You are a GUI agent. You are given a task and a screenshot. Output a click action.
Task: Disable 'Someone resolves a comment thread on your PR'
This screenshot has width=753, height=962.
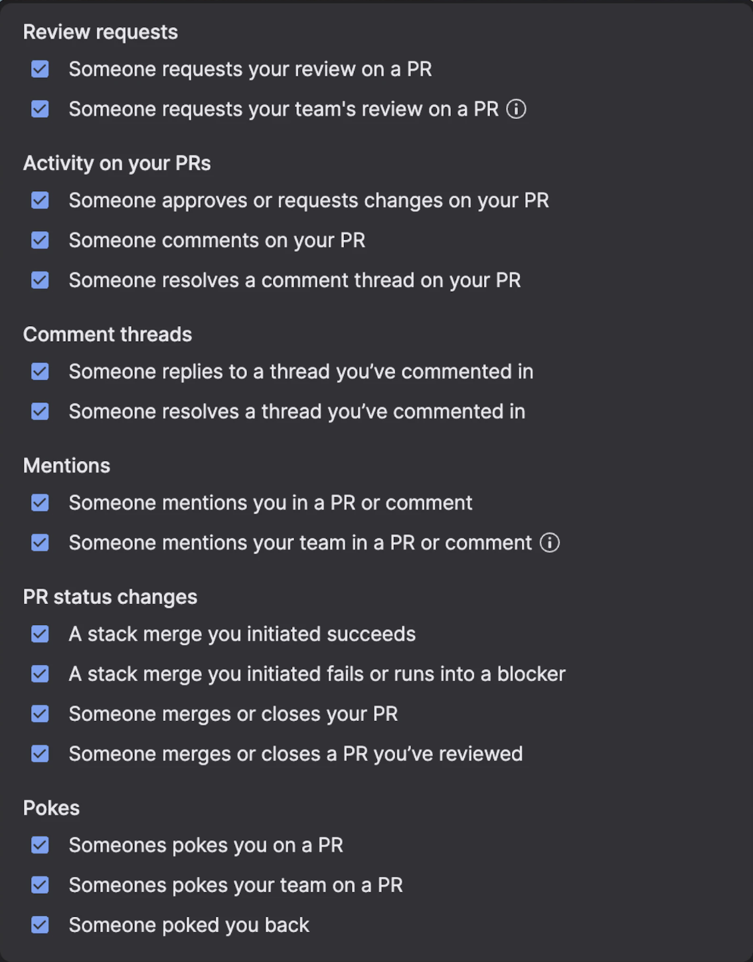[x=40, y=280]
